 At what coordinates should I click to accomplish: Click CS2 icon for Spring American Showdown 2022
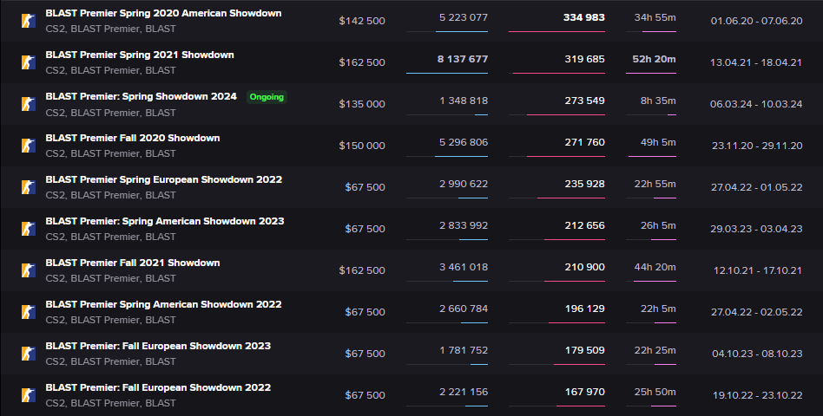click(29, 312)
